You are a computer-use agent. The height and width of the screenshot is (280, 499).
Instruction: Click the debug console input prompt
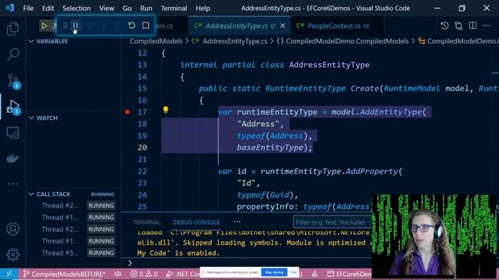(x=248, y=263)
